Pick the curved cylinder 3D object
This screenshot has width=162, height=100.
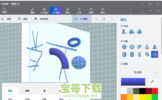point(147,54)
